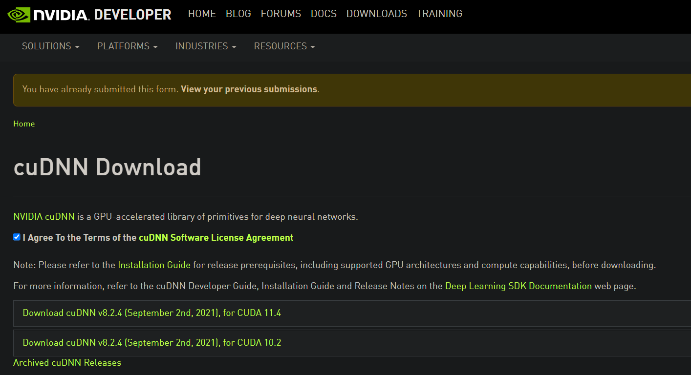Screen dimensions: 691x375
Task: Open the Downloads page
Action: [x=377, y=14]
